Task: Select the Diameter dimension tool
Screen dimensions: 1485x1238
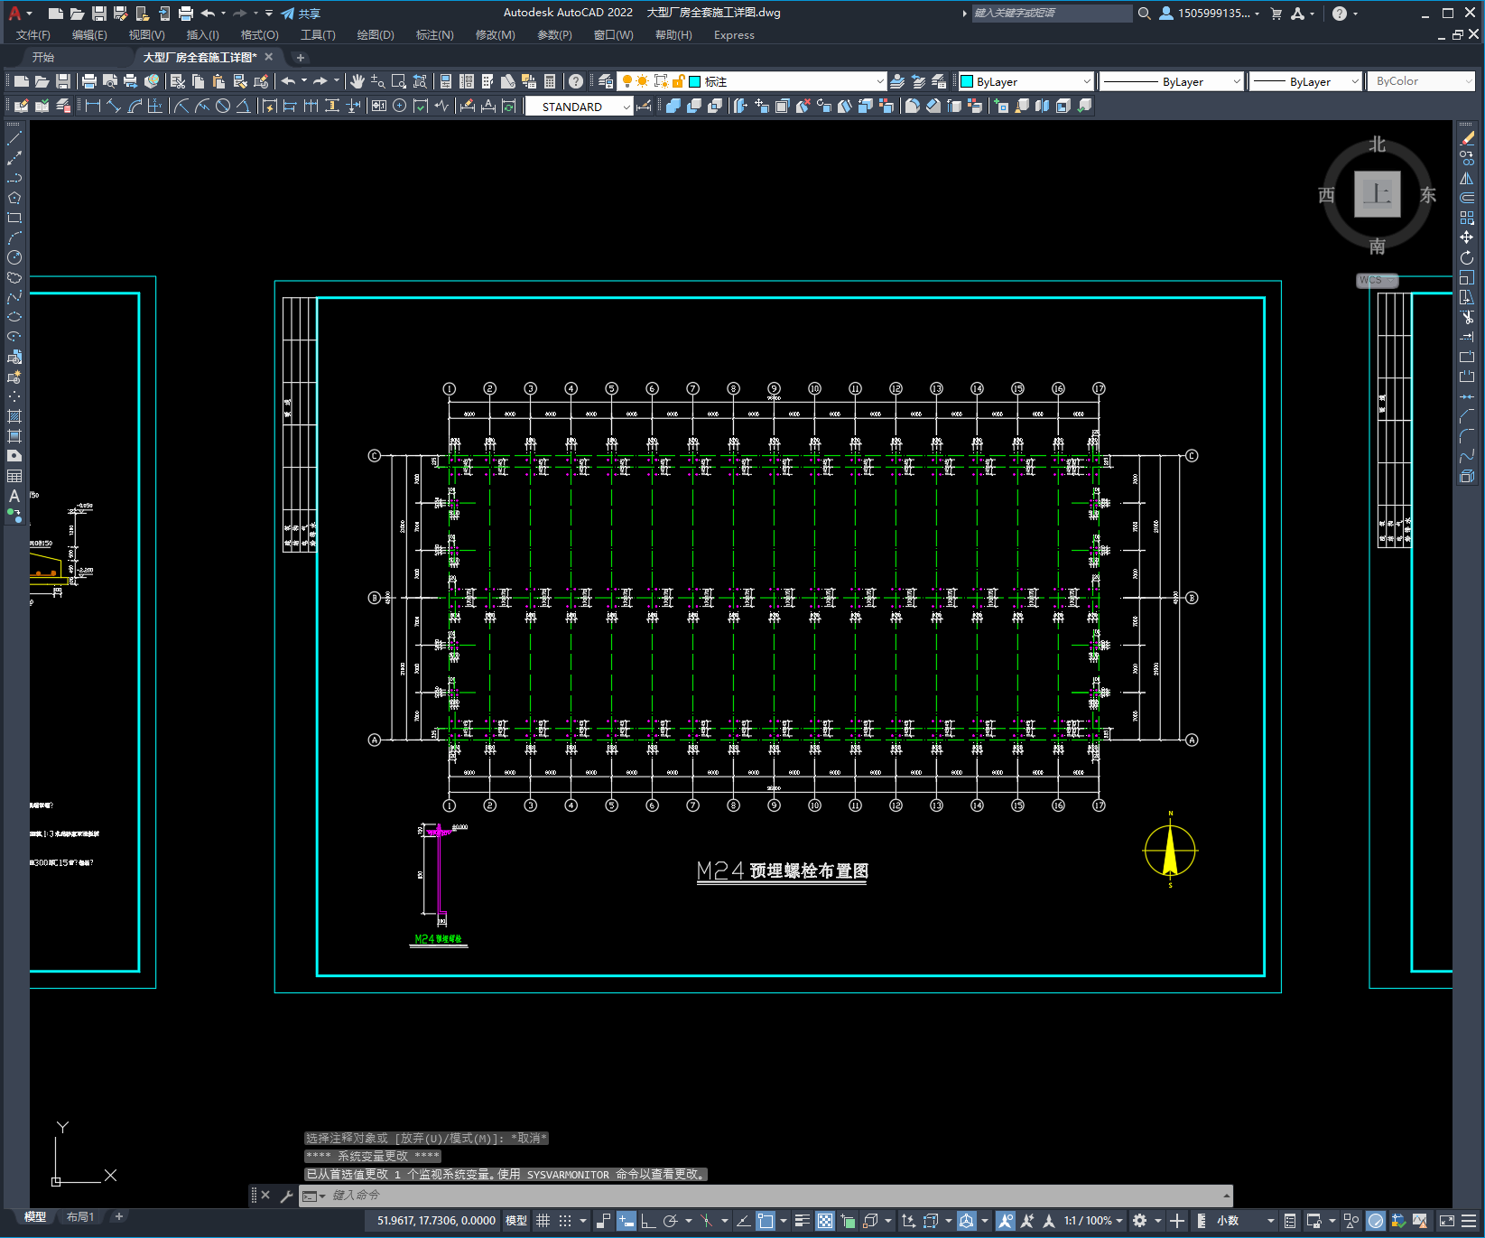Action: [x=223, y=106]
